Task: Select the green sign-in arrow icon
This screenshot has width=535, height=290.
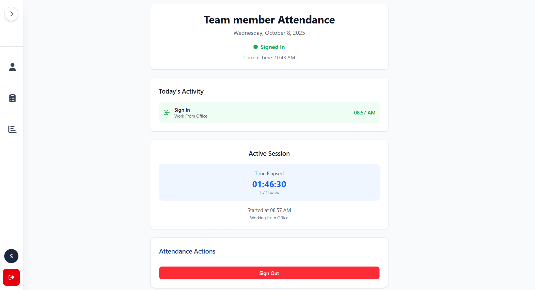Action: pyautogui.click(x=166, y=112)
